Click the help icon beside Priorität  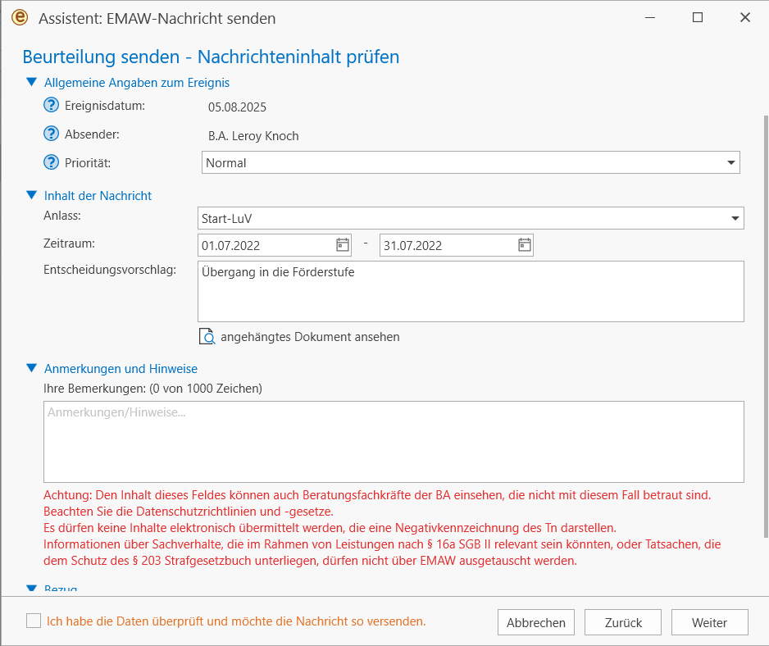click(51, 162)
